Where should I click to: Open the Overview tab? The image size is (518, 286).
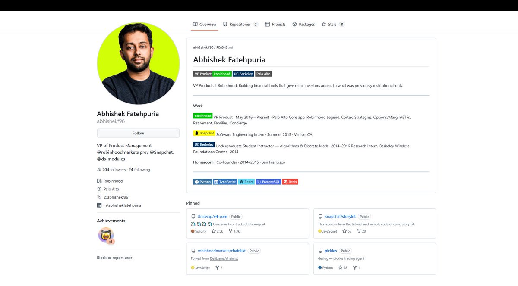tap(205, 25)
